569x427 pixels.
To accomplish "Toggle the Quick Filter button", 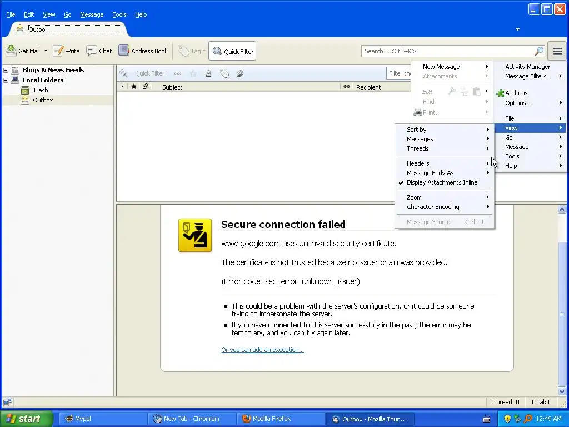I will coord(233,51).
